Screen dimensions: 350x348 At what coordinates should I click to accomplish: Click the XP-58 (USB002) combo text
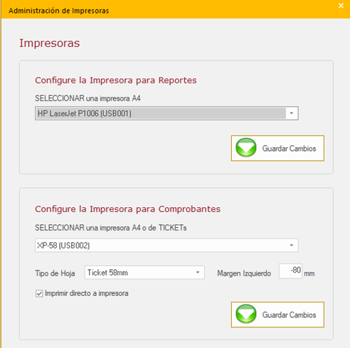[x=63, y=246]
